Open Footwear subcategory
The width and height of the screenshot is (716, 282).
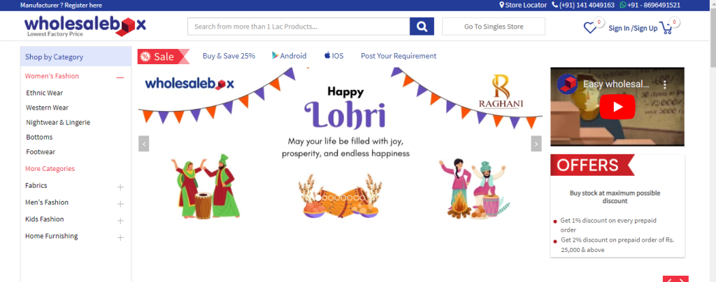point(40,151)
